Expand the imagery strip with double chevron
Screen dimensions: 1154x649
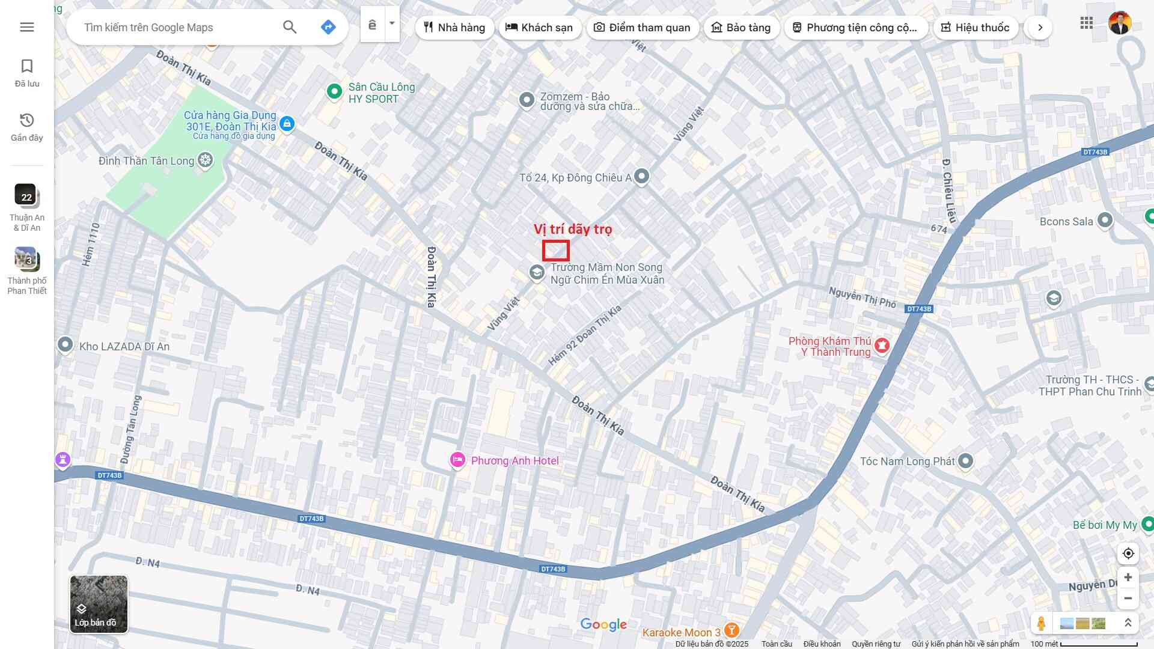pyautogui.click(x=1128, y=624)
